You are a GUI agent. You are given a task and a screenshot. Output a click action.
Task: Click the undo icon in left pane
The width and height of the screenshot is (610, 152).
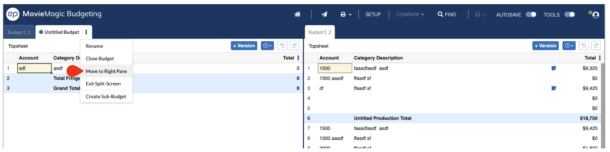point(282,46)
